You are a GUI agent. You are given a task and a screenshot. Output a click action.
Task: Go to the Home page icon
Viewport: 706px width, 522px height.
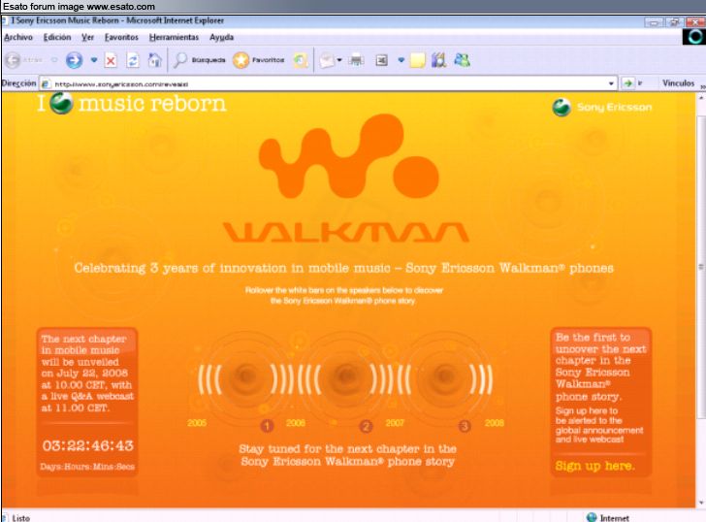tap(154, 60)
